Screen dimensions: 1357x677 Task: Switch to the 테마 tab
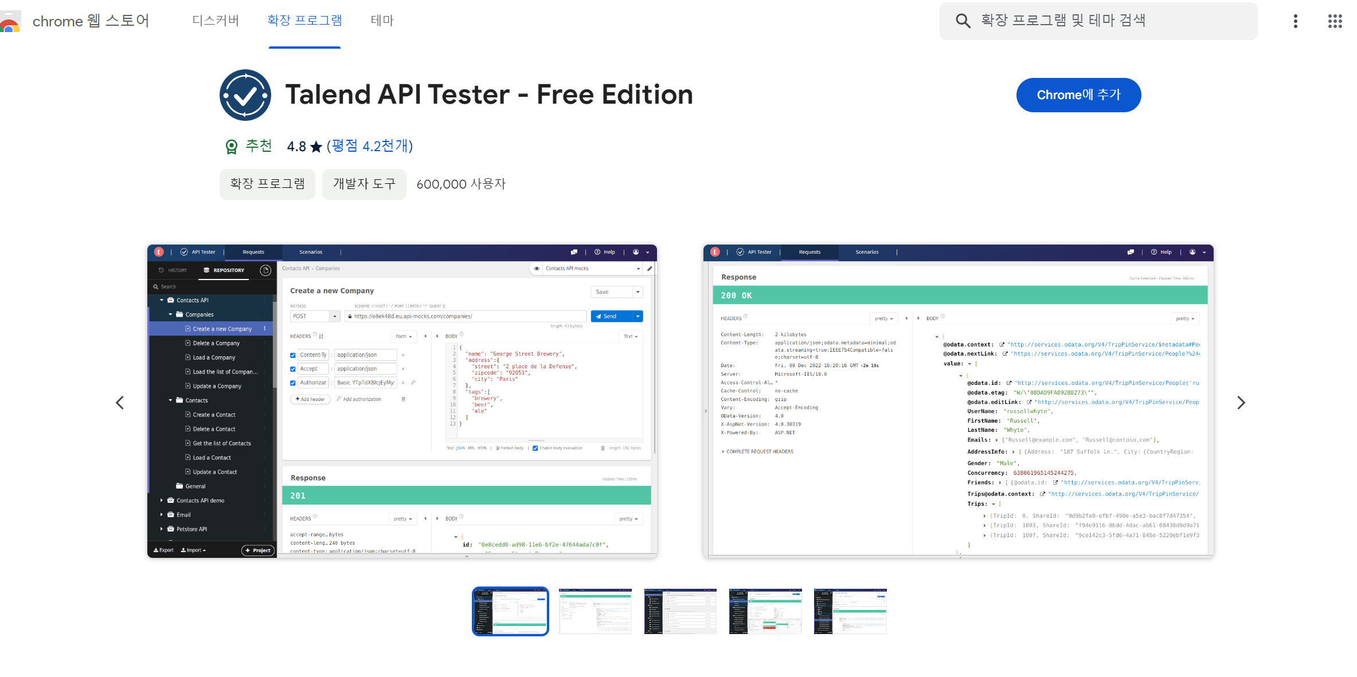coord(382,21)
